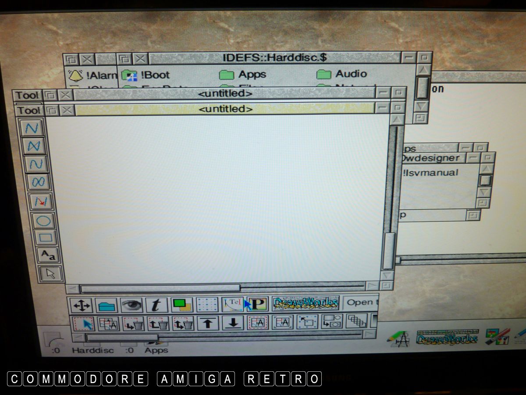Pick the arrow select tool in the toolbox
Screen dimensions: 526x395
click(x=50, y=273)
